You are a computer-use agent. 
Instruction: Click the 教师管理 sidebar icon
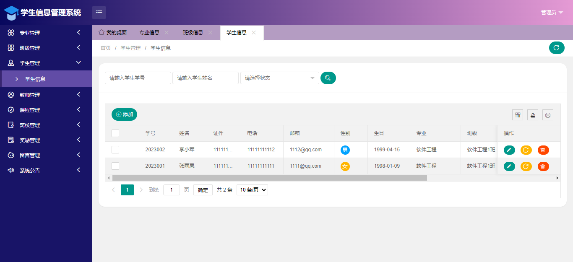click(11, 95)
